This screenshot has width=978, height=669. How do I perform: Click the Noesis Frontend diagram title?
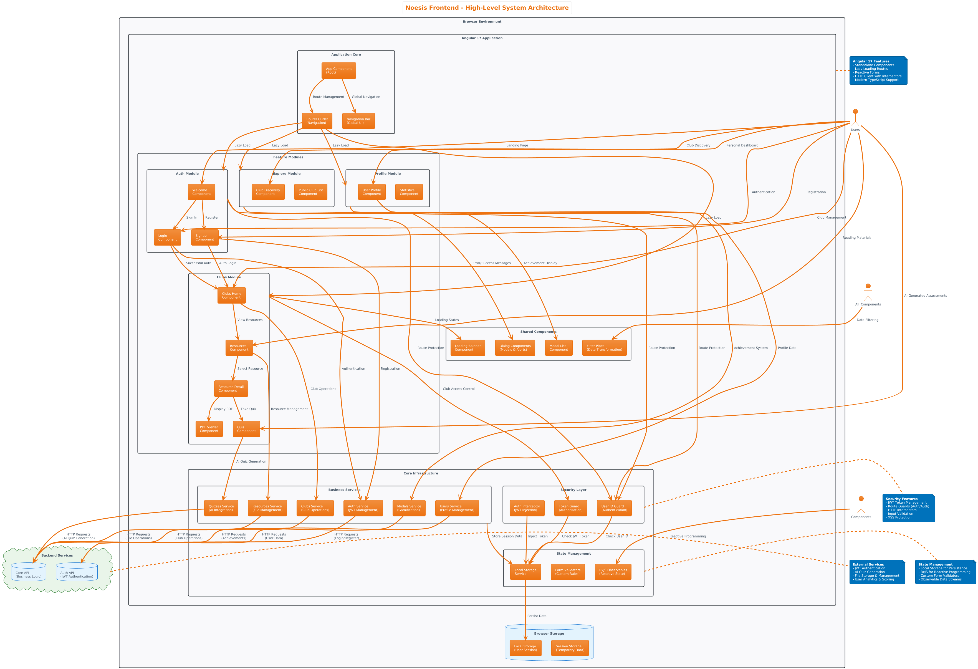coord(487,7)
